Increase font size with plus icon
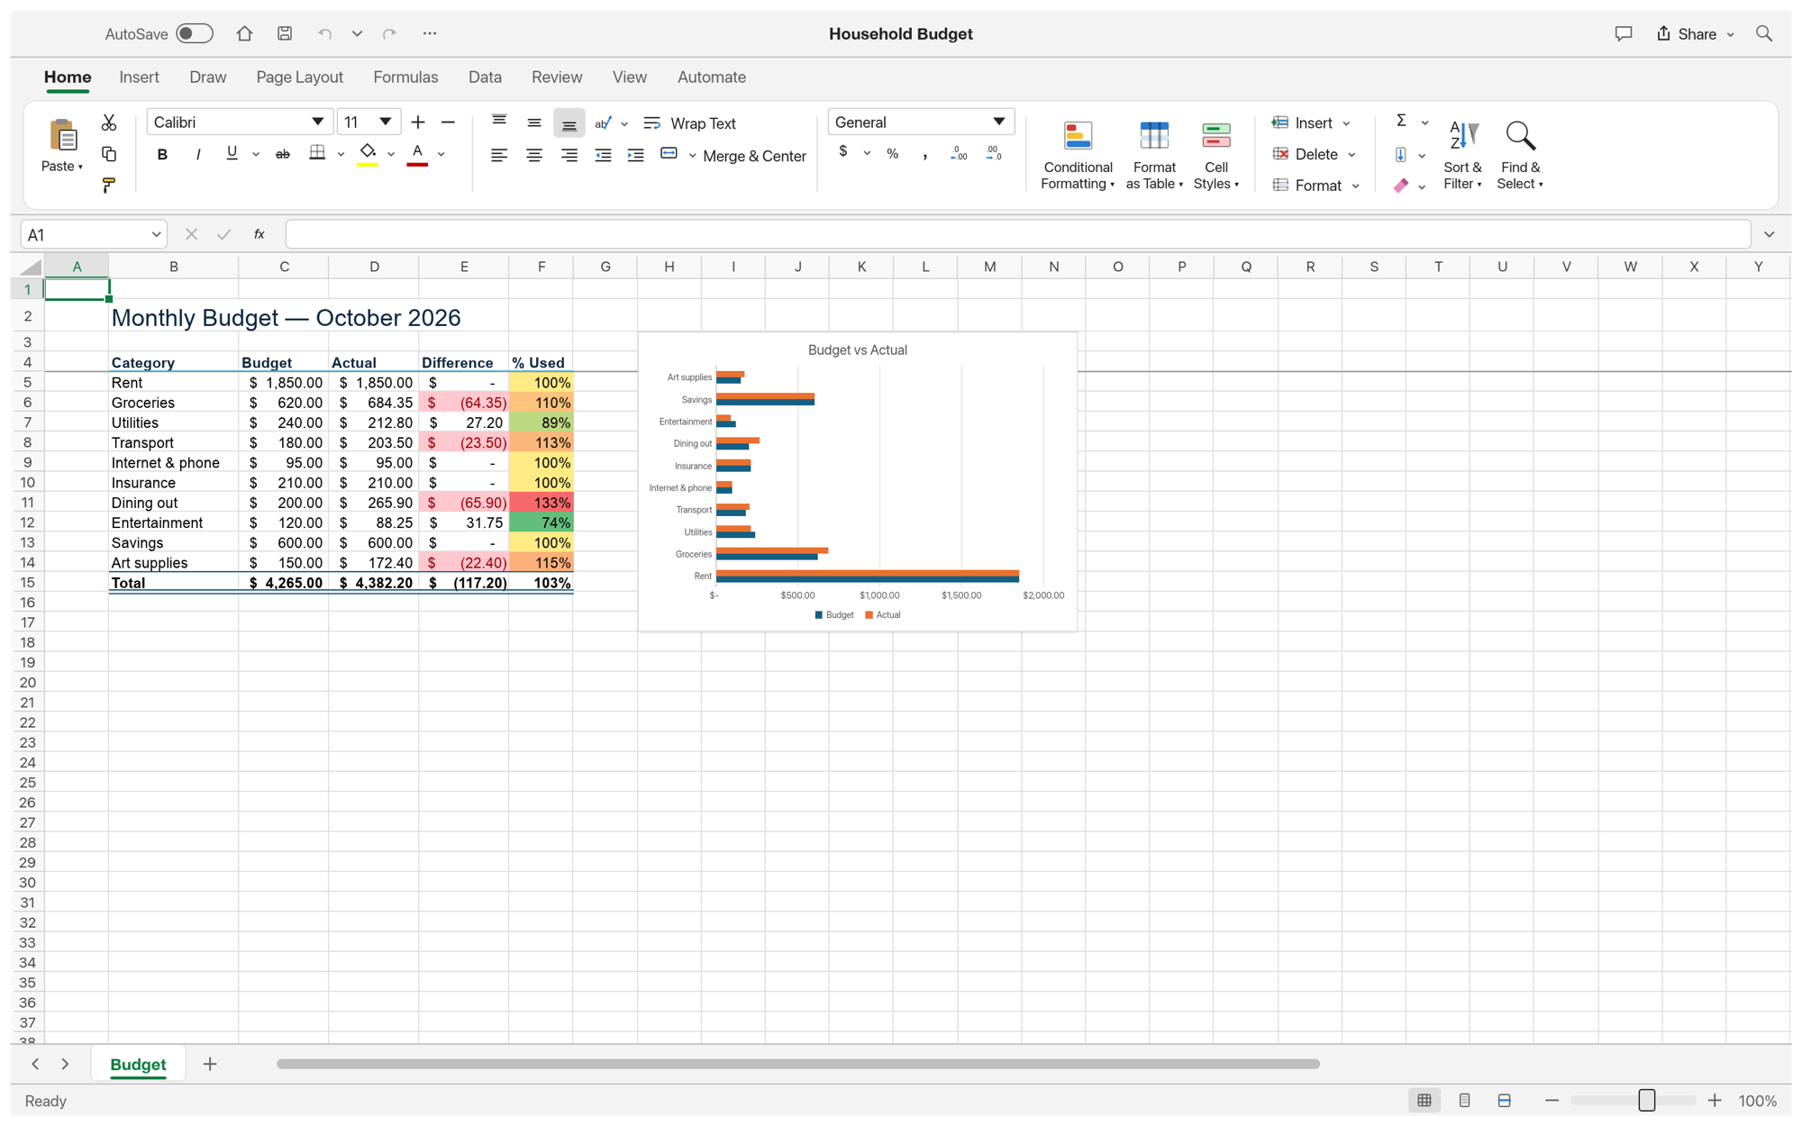 [x=418, y=122]
